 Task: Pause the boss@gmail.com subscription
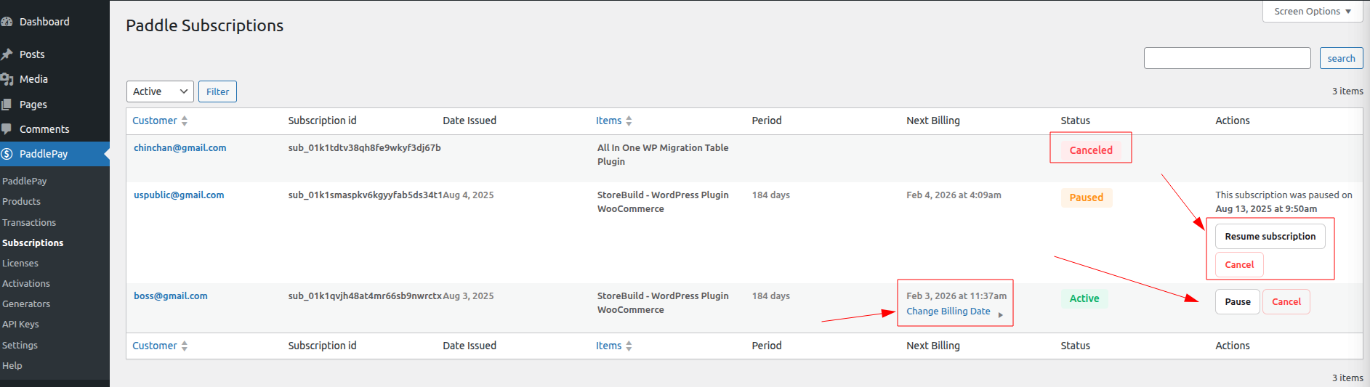point(1237,302)
